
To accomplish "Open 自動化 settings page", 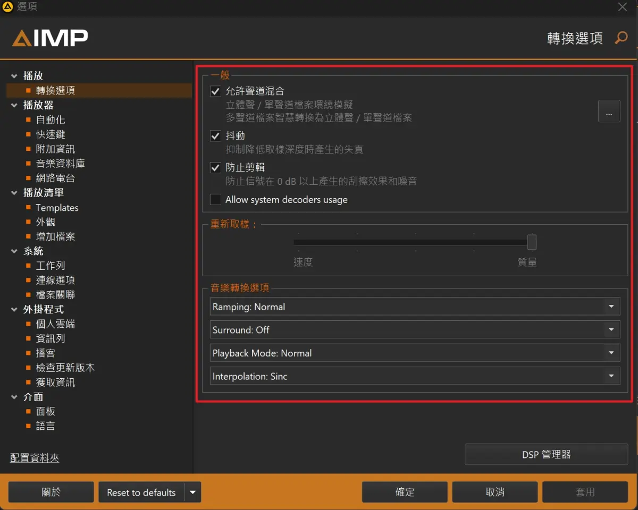I will pos(51,120).
